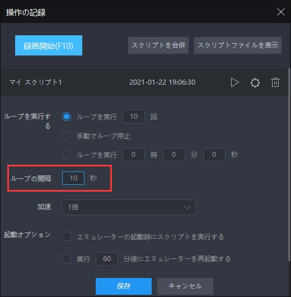The height and width of the screenshot is (297, 291).
Task: Open the 加速 1倍 dropdown
Action: tap(129, 207)
